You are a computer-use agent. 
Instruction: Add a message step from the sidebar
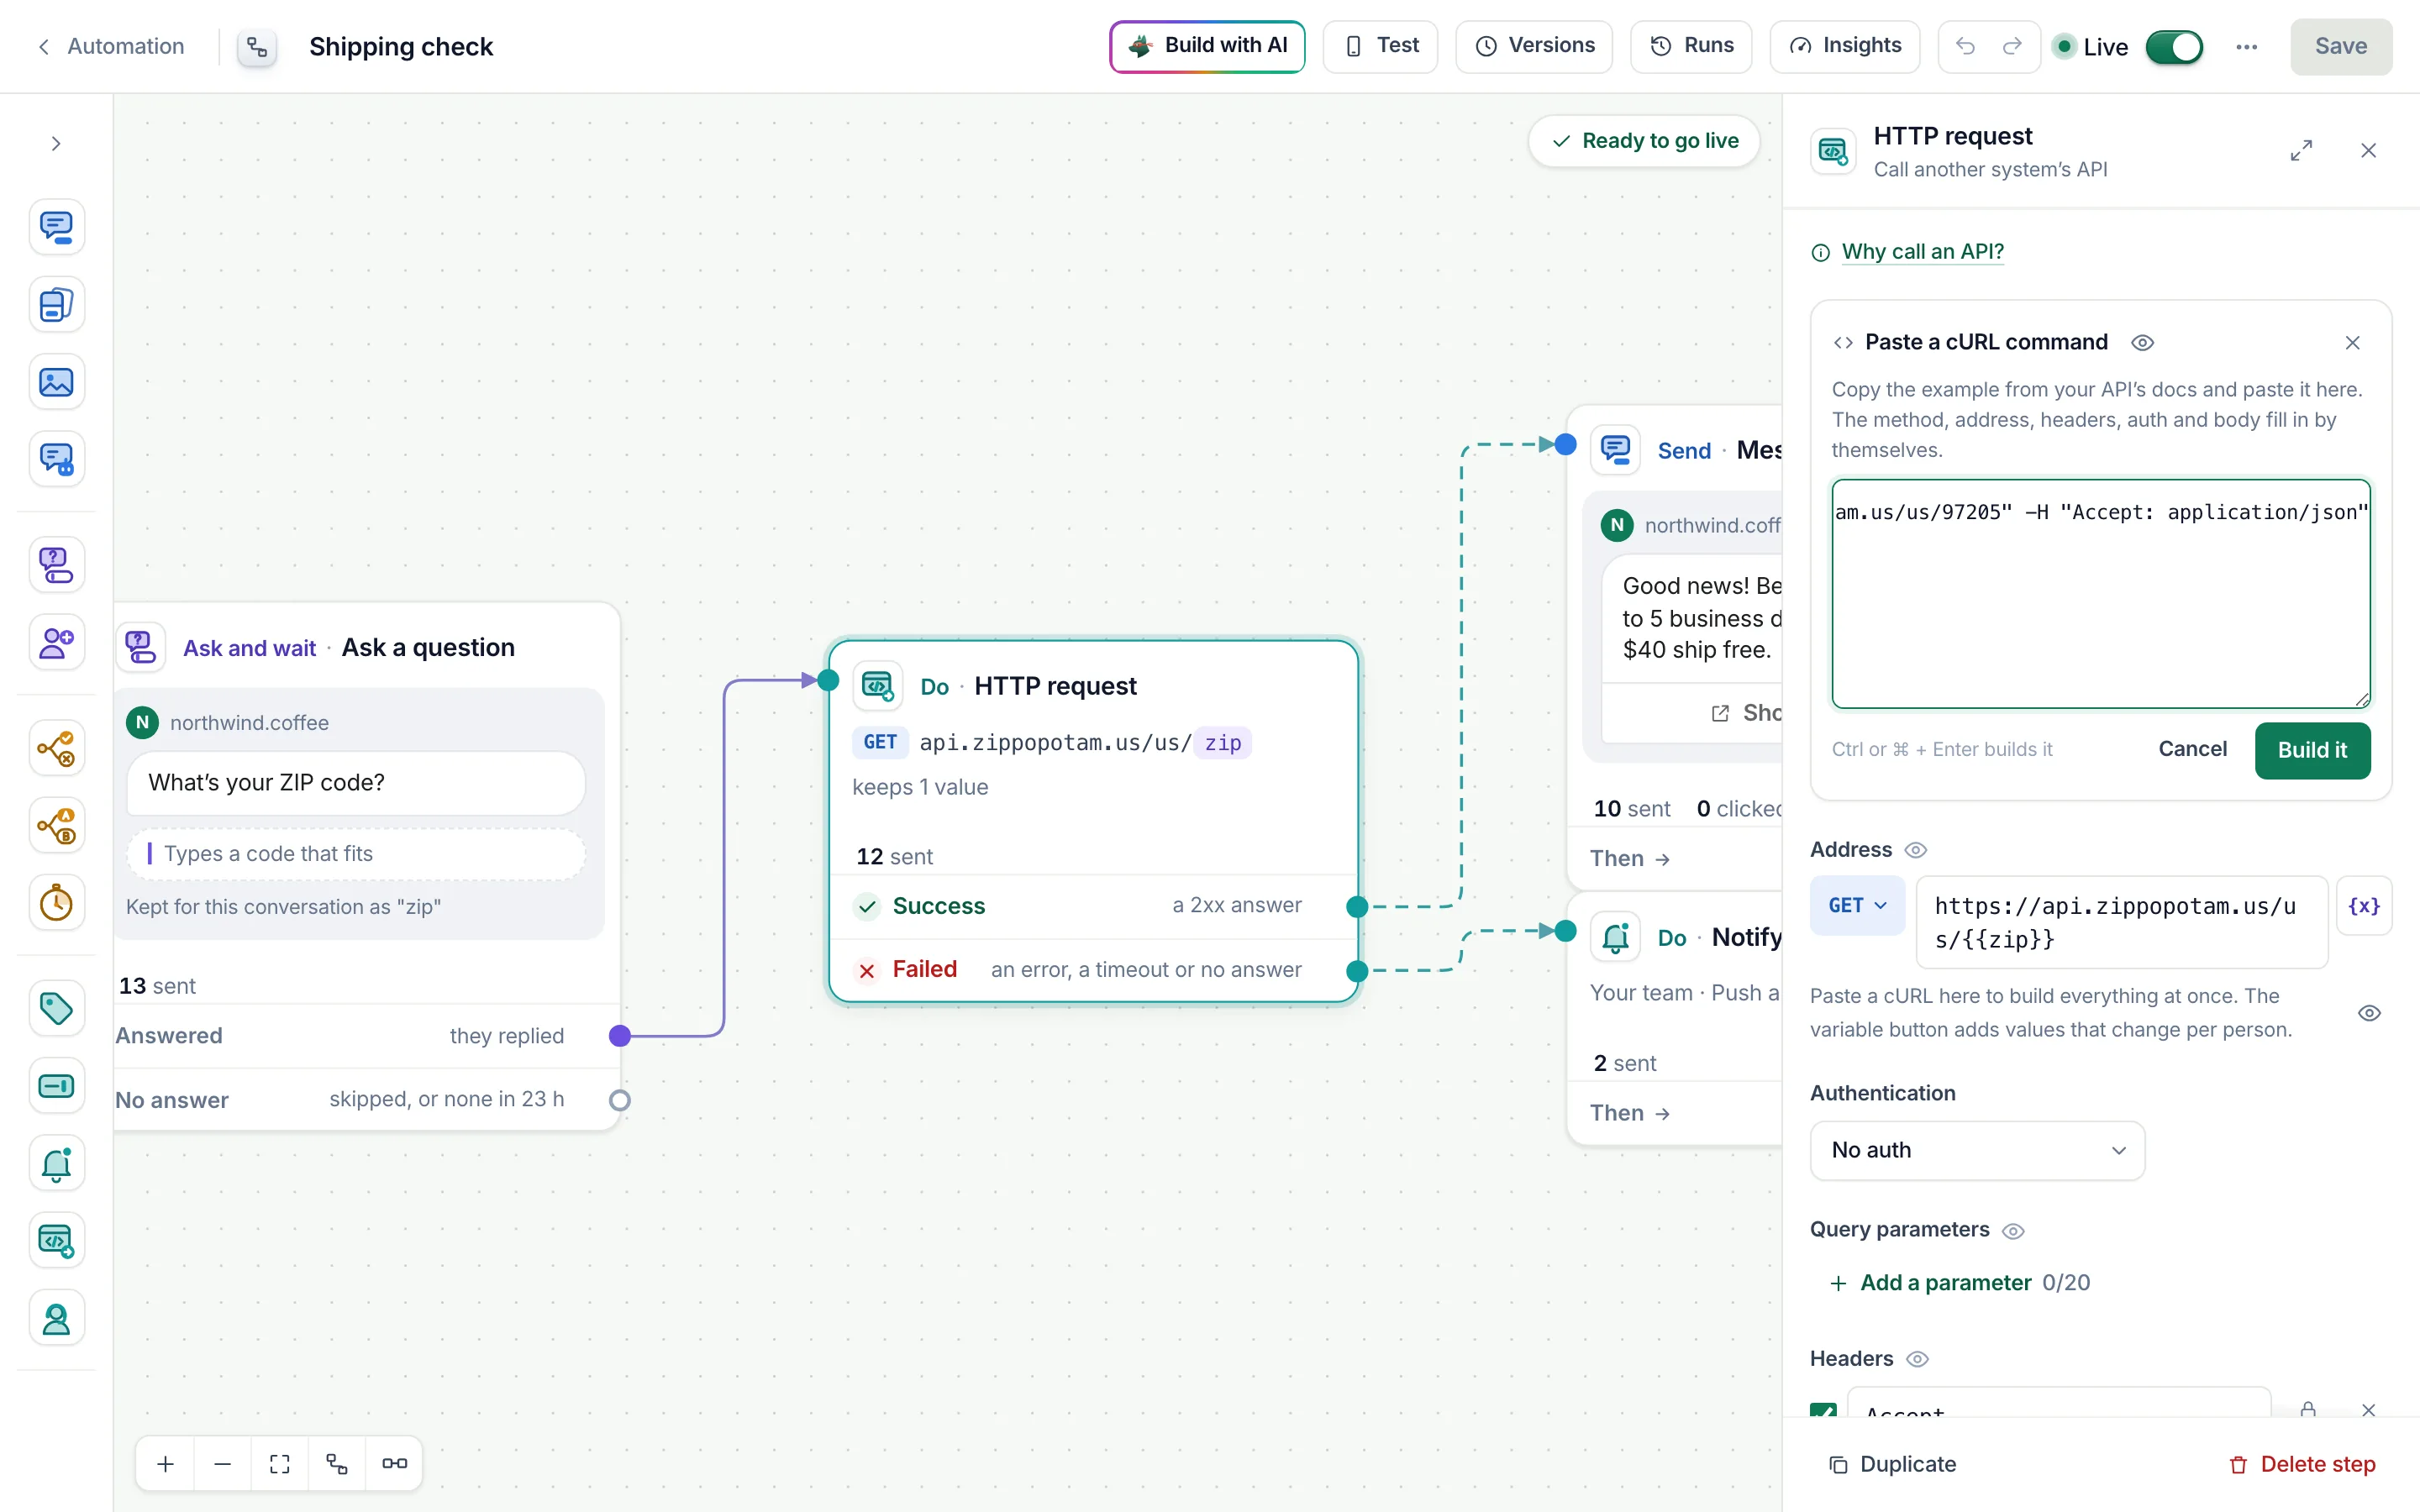click(x=56, y=227)
